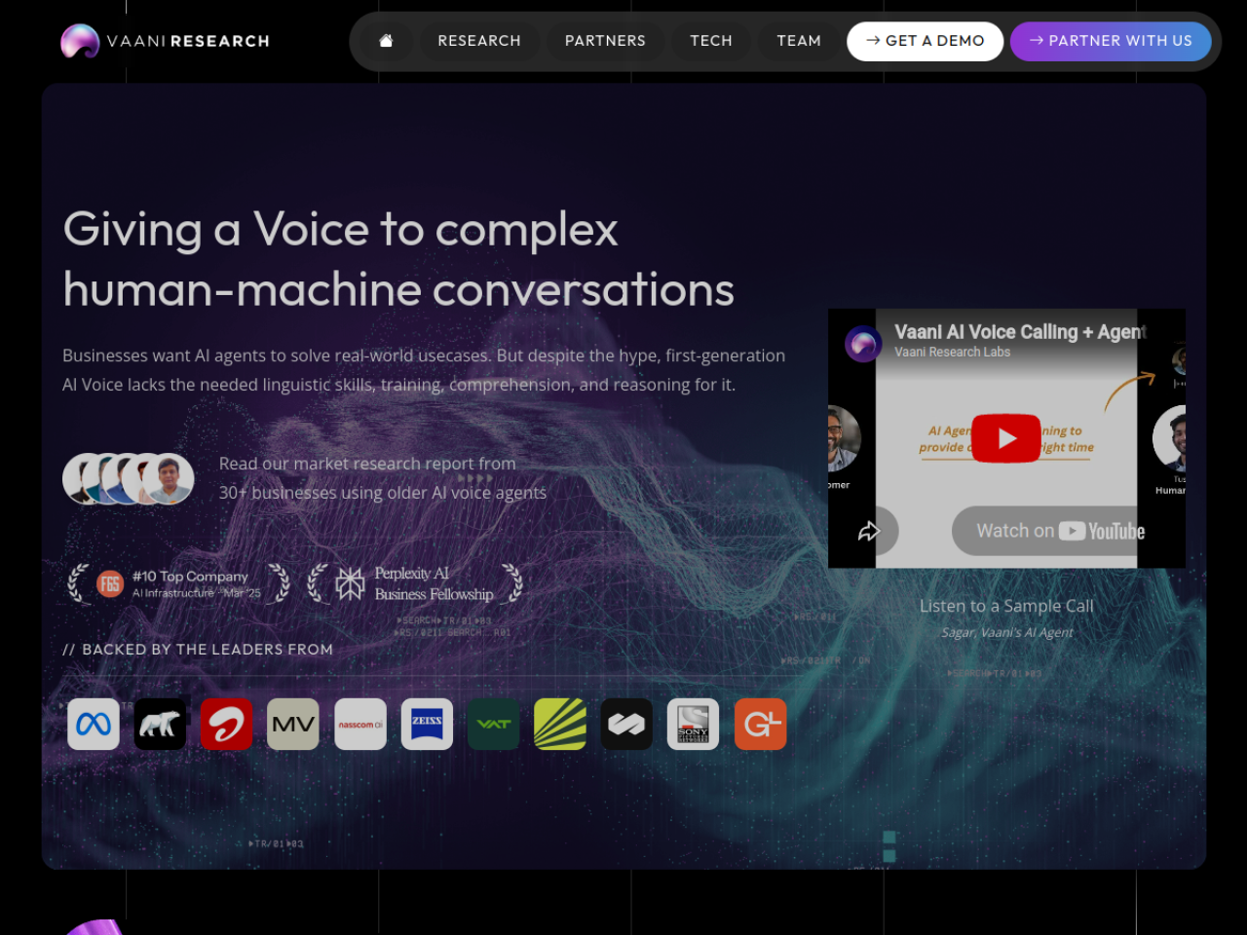This screenshot has height=935, width=1247.
Task: Open the video title Vaani AI Voice Calling
Action: coord(1020,332)
